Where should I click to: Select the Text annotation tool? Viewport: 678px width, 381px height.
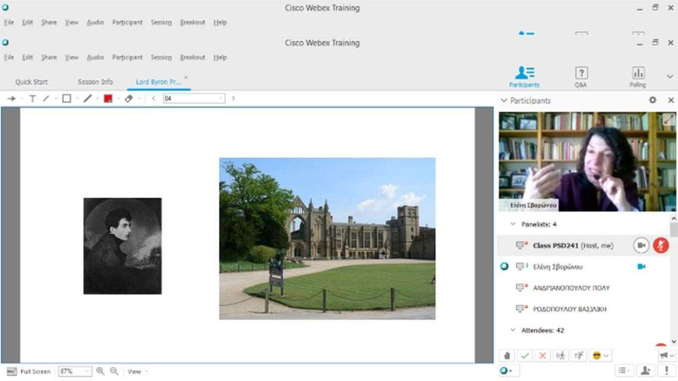[32, 99]
